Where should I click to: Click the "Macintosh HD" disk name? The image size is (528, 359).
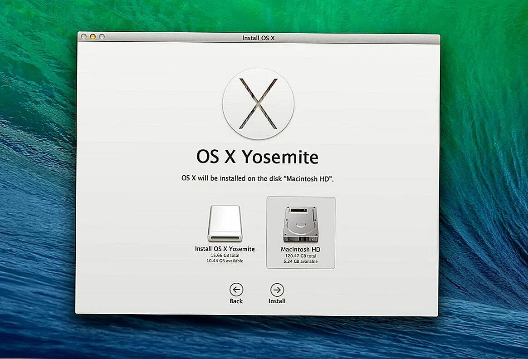301,249
